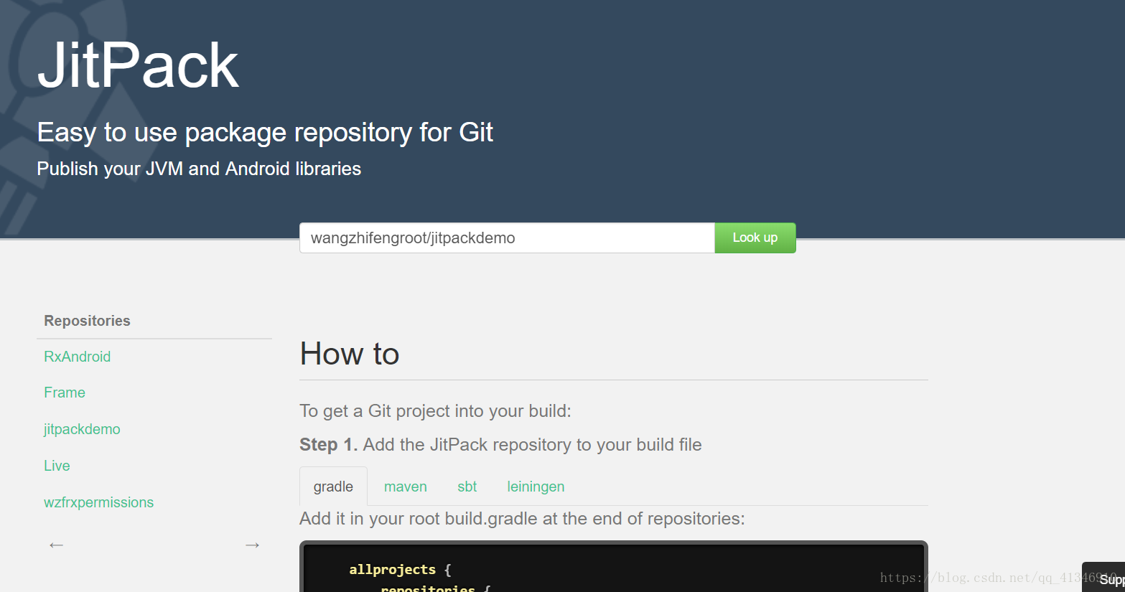
Task: Go to previous repositories page arrow
Action: (x=57, y=545)
